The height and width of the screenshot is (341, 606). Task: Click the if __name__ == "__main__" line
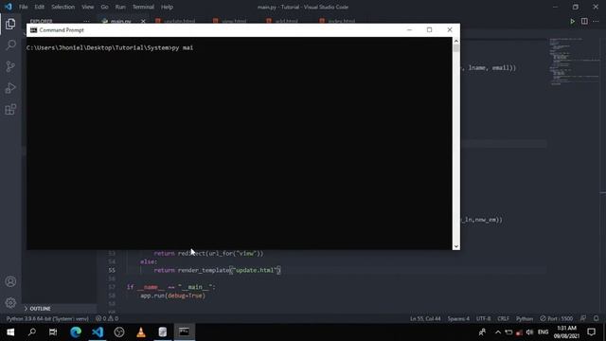click(171, 287)
